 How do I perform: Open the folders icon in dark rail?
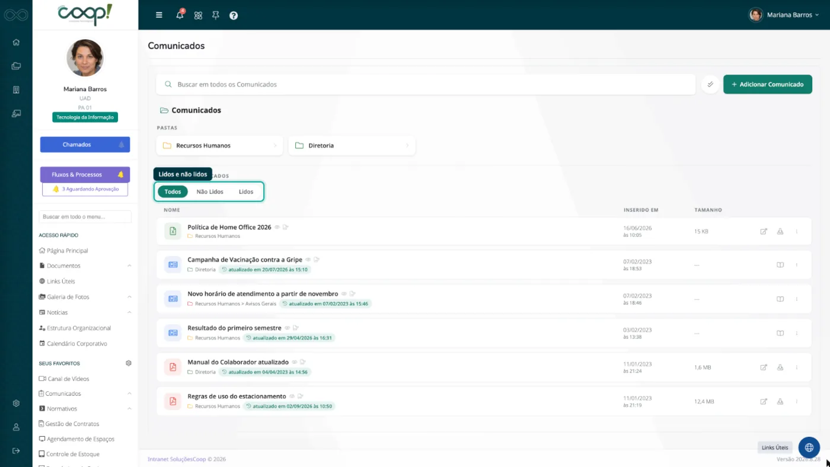16,66
